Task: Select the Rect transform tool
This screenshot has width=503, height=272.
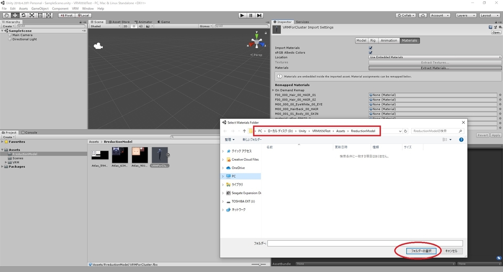Action: [40, 15]
